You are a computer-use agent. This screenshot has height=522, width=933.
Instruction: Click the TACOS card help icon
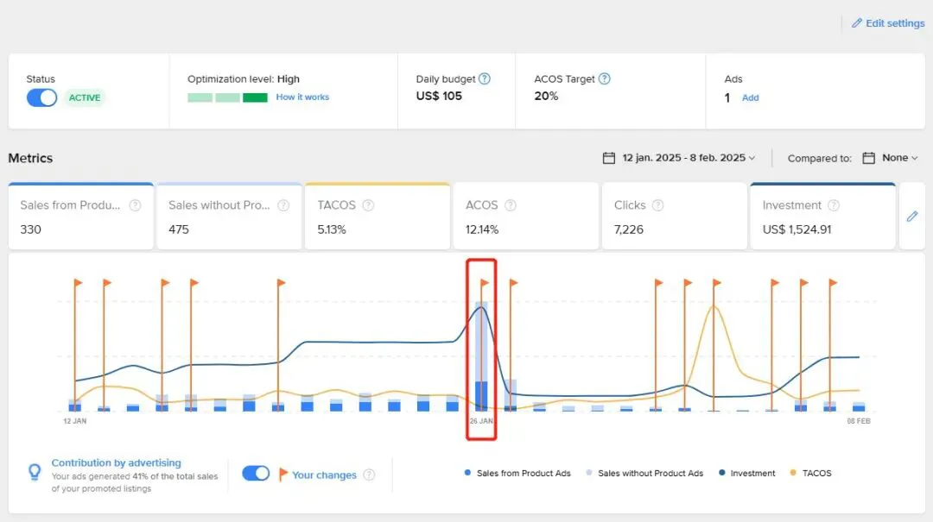[368, 205]
